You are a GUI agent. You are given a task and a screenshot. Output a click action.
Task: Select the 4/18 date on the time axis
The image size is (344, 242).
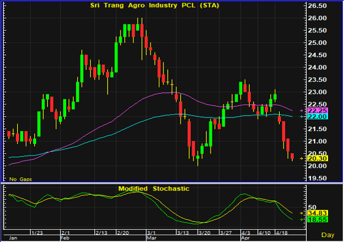[282, 233]
